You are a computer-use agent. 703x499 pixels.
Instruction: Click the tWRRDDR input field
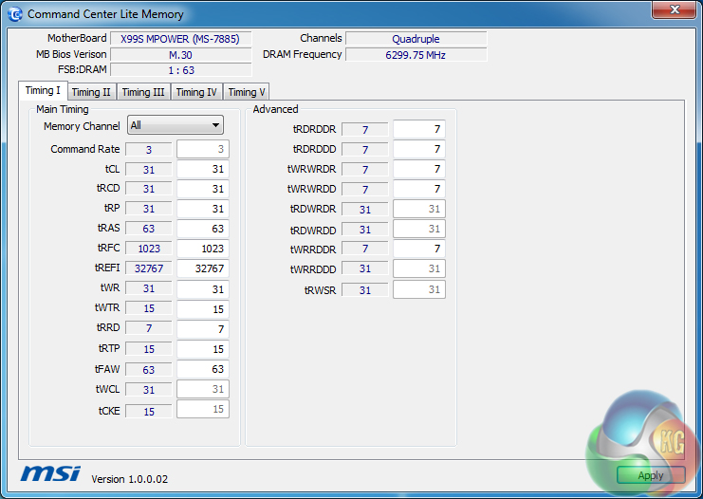coord(418,249)
